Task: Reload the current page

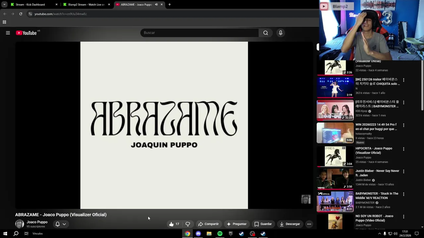Action: point(21,14)
